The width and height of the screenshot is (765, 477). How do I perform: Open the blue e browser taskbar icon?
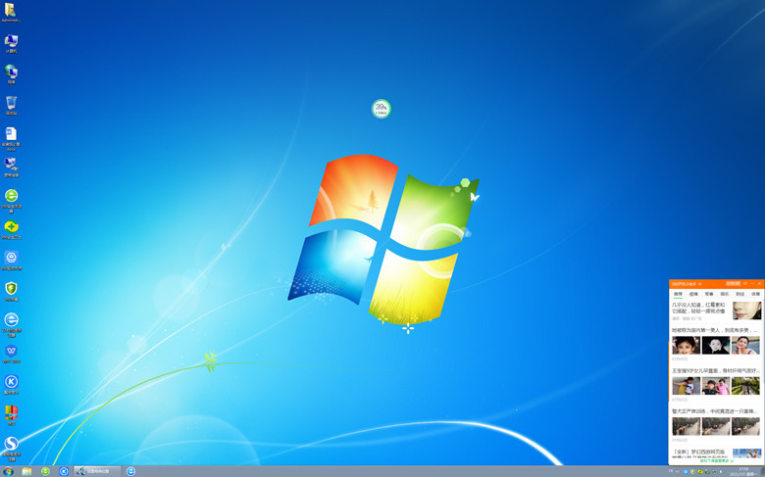[130, 471]
